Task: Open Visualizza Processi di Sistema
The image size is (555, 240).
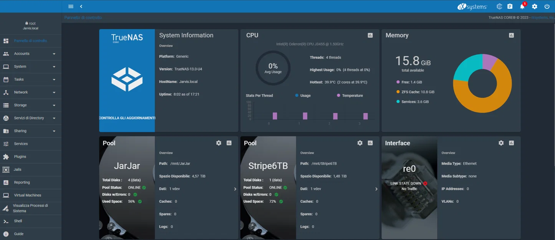Action: pyautogui.click(x=31, y=208)
